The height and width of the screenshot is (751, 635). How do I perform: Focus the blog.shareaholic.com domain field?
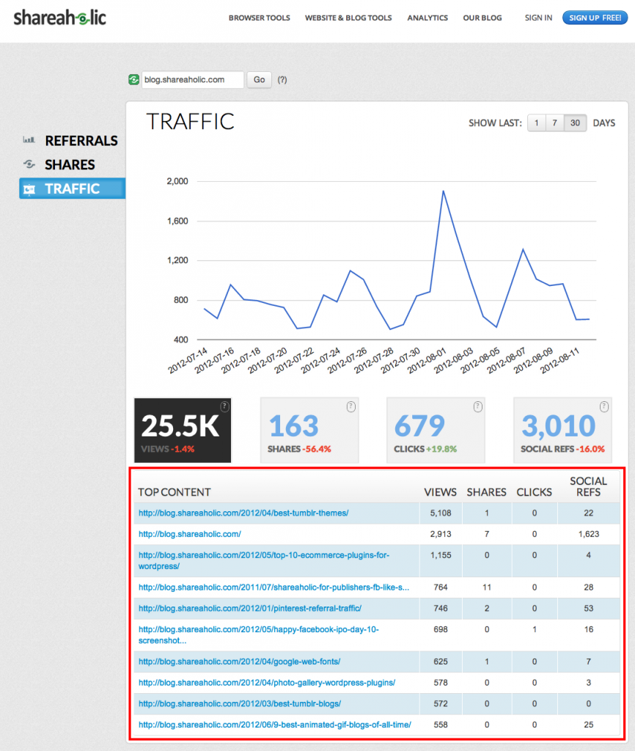193,79
